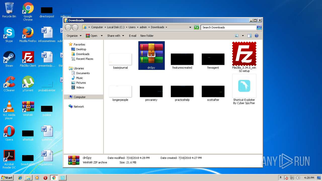Select CCleaner desktop icon
The width and height of the screenshot is (322, 181).
(9, 84)
